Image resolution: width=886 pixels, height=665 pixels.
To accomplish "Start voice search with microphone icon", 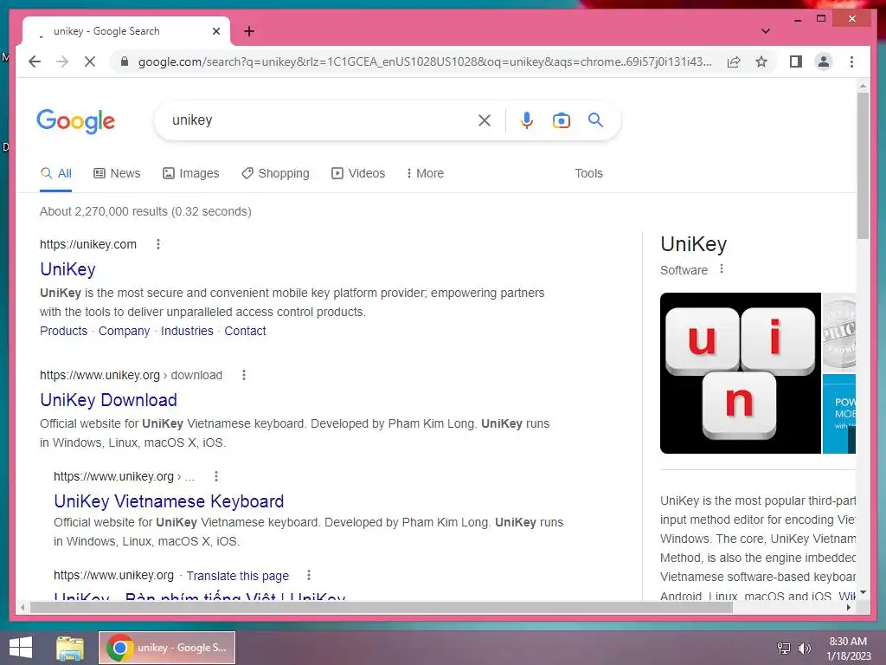I will click(x=526, y=119).
